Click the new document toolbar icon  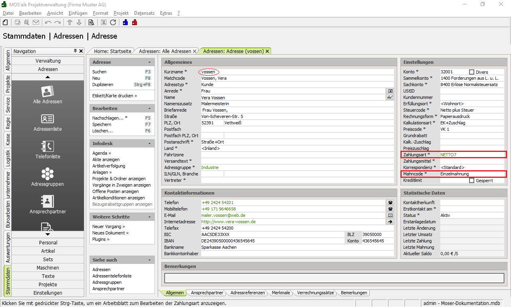pyautogui.click(x=6, y=22)
